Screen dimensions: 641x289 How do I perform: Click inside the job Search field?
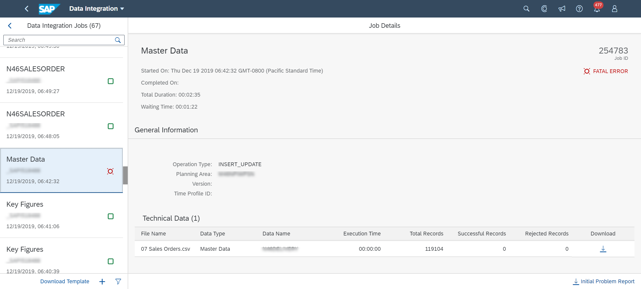[58, 40]
